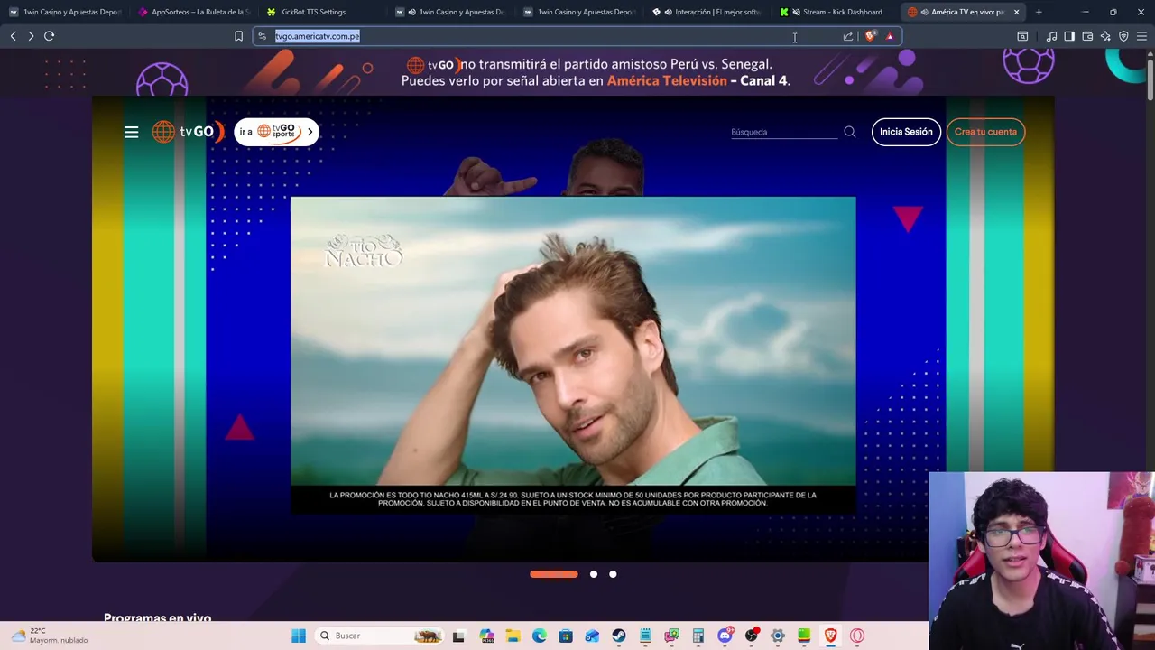This screenshot has width=1155, height=650.
Task: Switch to the Stream - Kick Dashboard tab
Action: (x=836, y=12)
